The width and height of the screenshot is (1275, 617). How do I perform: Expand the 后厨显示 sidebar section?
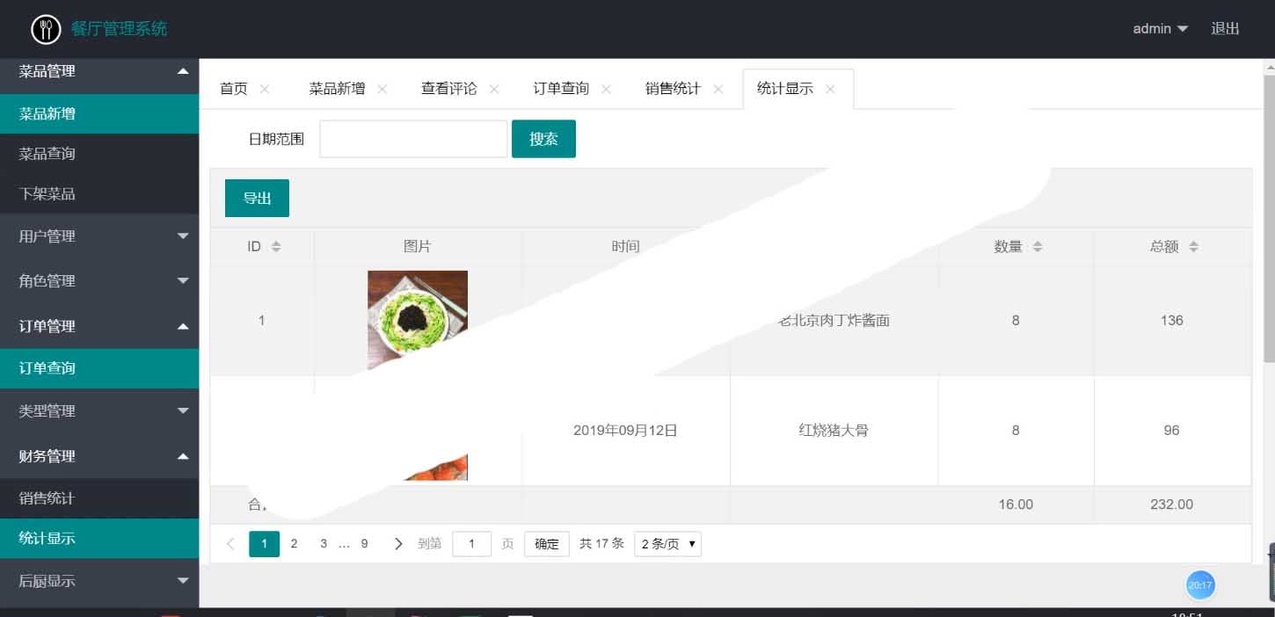[x=99, y=581]
